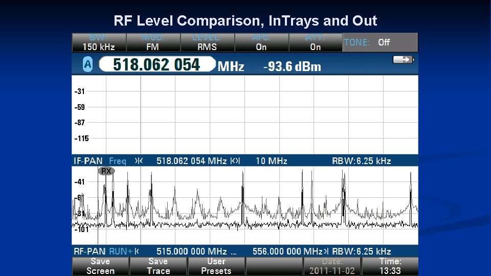Viewport: 491px width, 276px height.
Task: Select the IF-PAN Freq label
Action: [118, 161]
